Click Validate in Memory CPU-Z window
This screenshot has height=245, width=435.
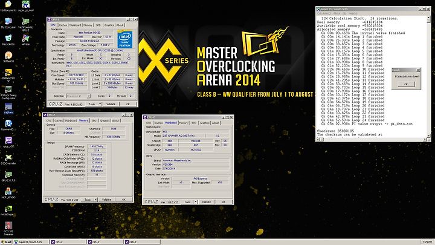[106, 200]
